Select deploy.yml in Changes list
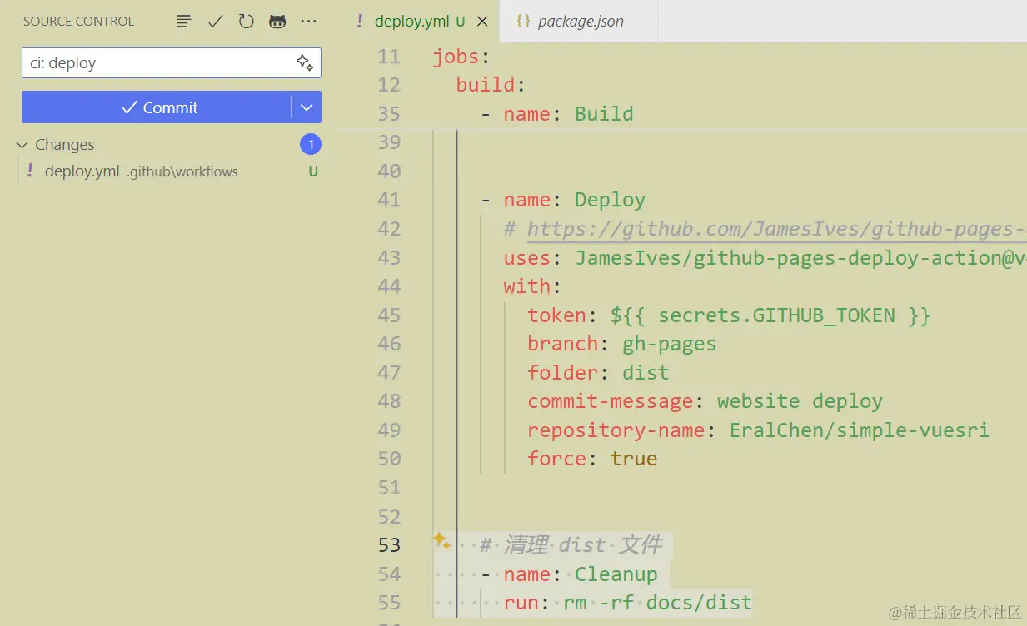This screenshot has height=626, width=1027. 171,171
